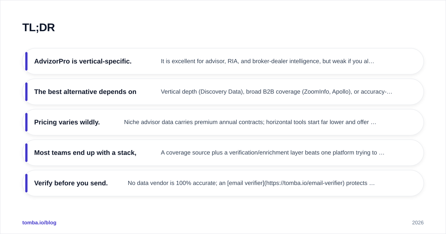Click the purple bar next to 'The best alternative'
Viewport: 446px width, 234px height.
point(26,92)
